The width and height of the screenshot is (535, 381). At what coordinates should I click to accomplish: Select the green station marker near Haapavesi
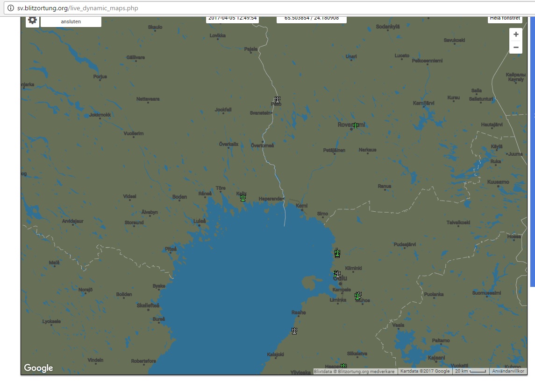343,366
